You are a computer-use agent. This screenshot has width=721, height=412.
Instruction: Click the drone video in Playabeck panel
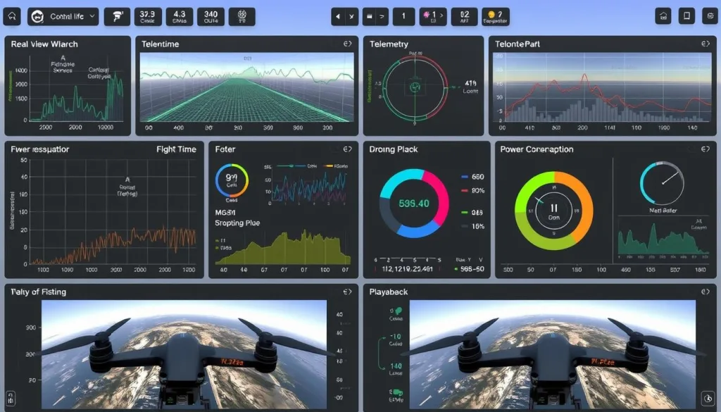coord(552,354)
